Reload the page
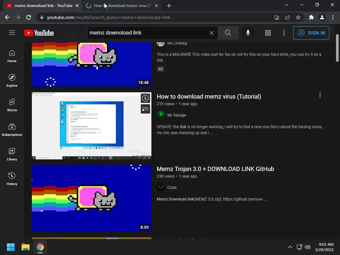The image size is (340, 255). (29, 17)
